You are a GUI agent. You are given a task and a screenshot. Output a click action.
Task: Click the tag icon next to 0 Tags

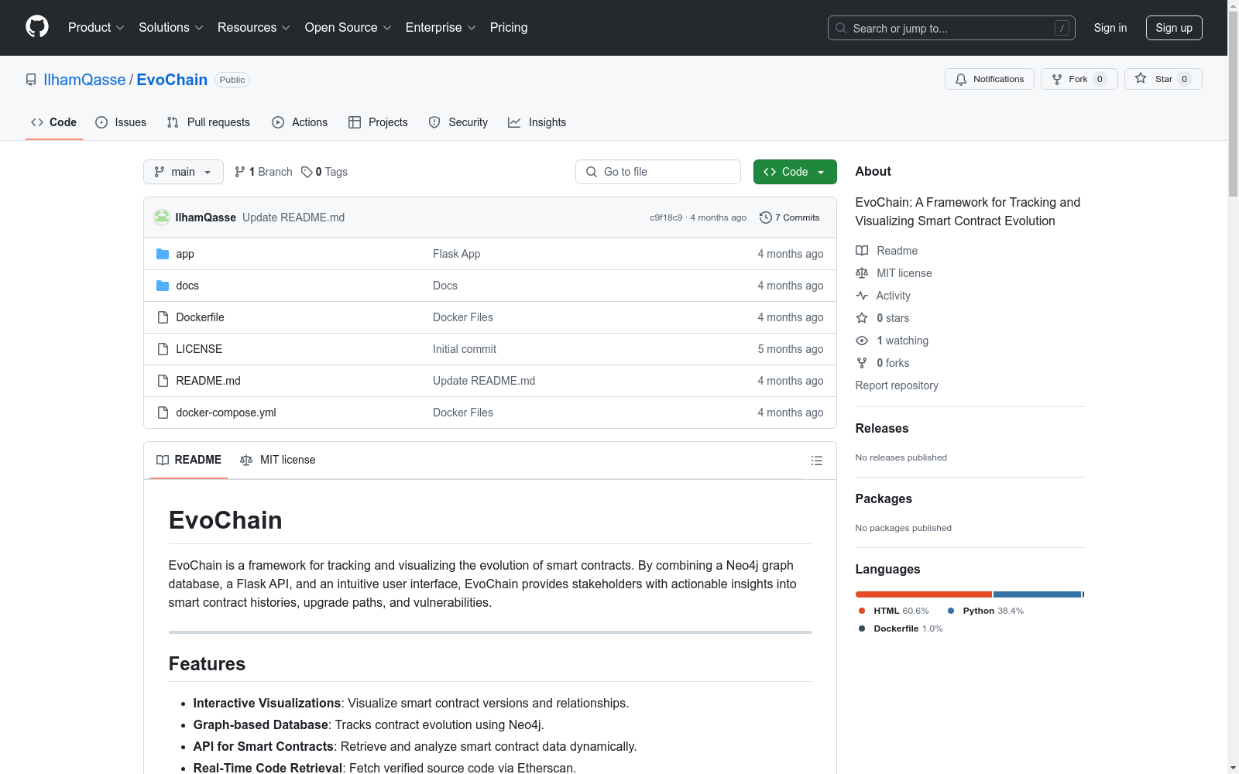point(307,172)
